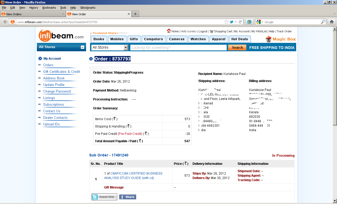
Task: Click the Track Order link
Action: (x=284, y=31)
